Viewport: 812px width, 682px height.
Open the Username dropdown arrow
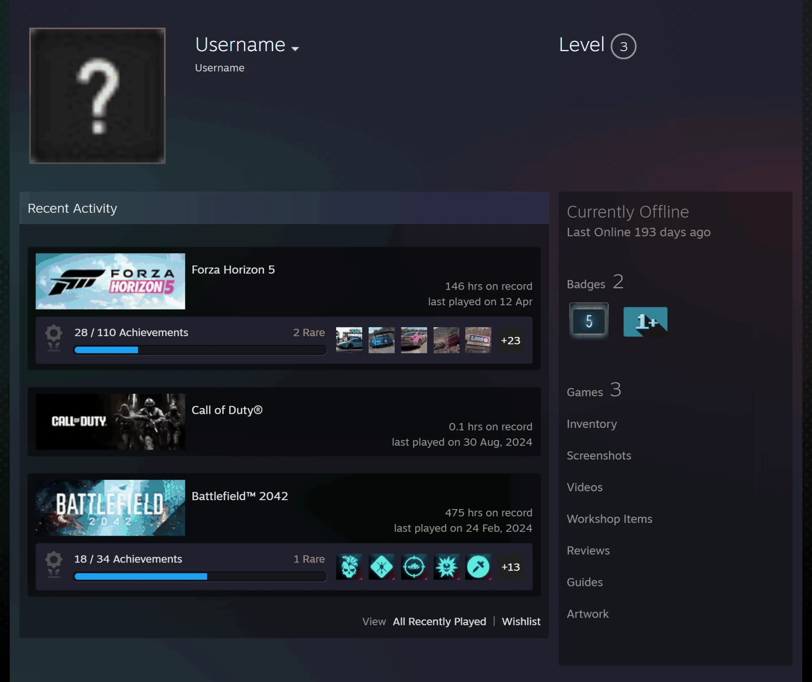[x=295, y=49]
